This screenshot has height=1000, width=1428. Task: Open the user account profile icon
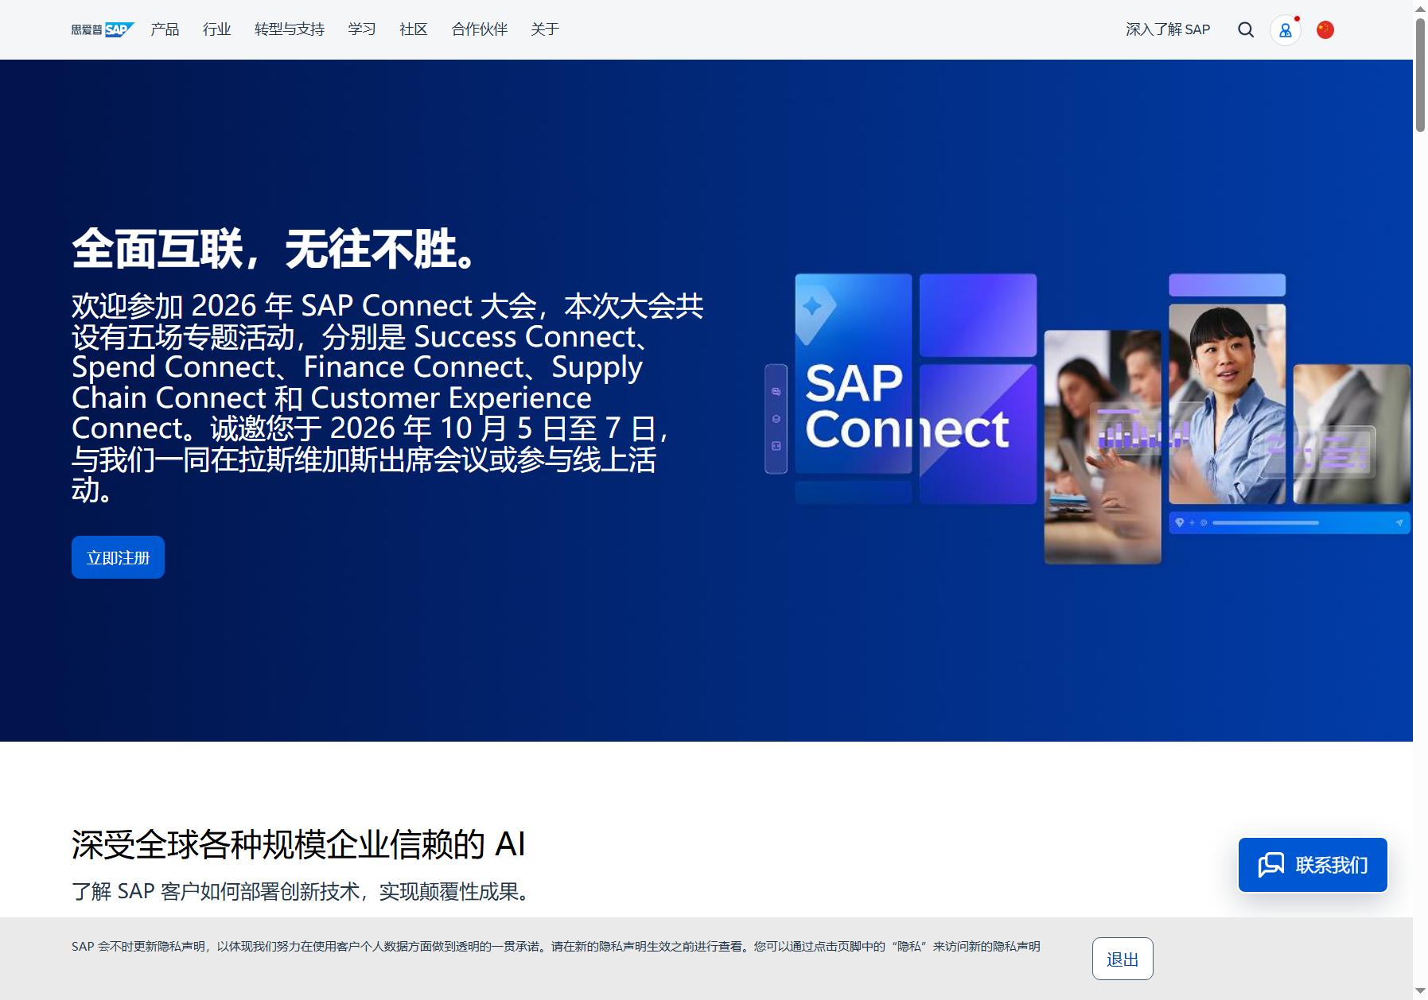[1286, 30]
